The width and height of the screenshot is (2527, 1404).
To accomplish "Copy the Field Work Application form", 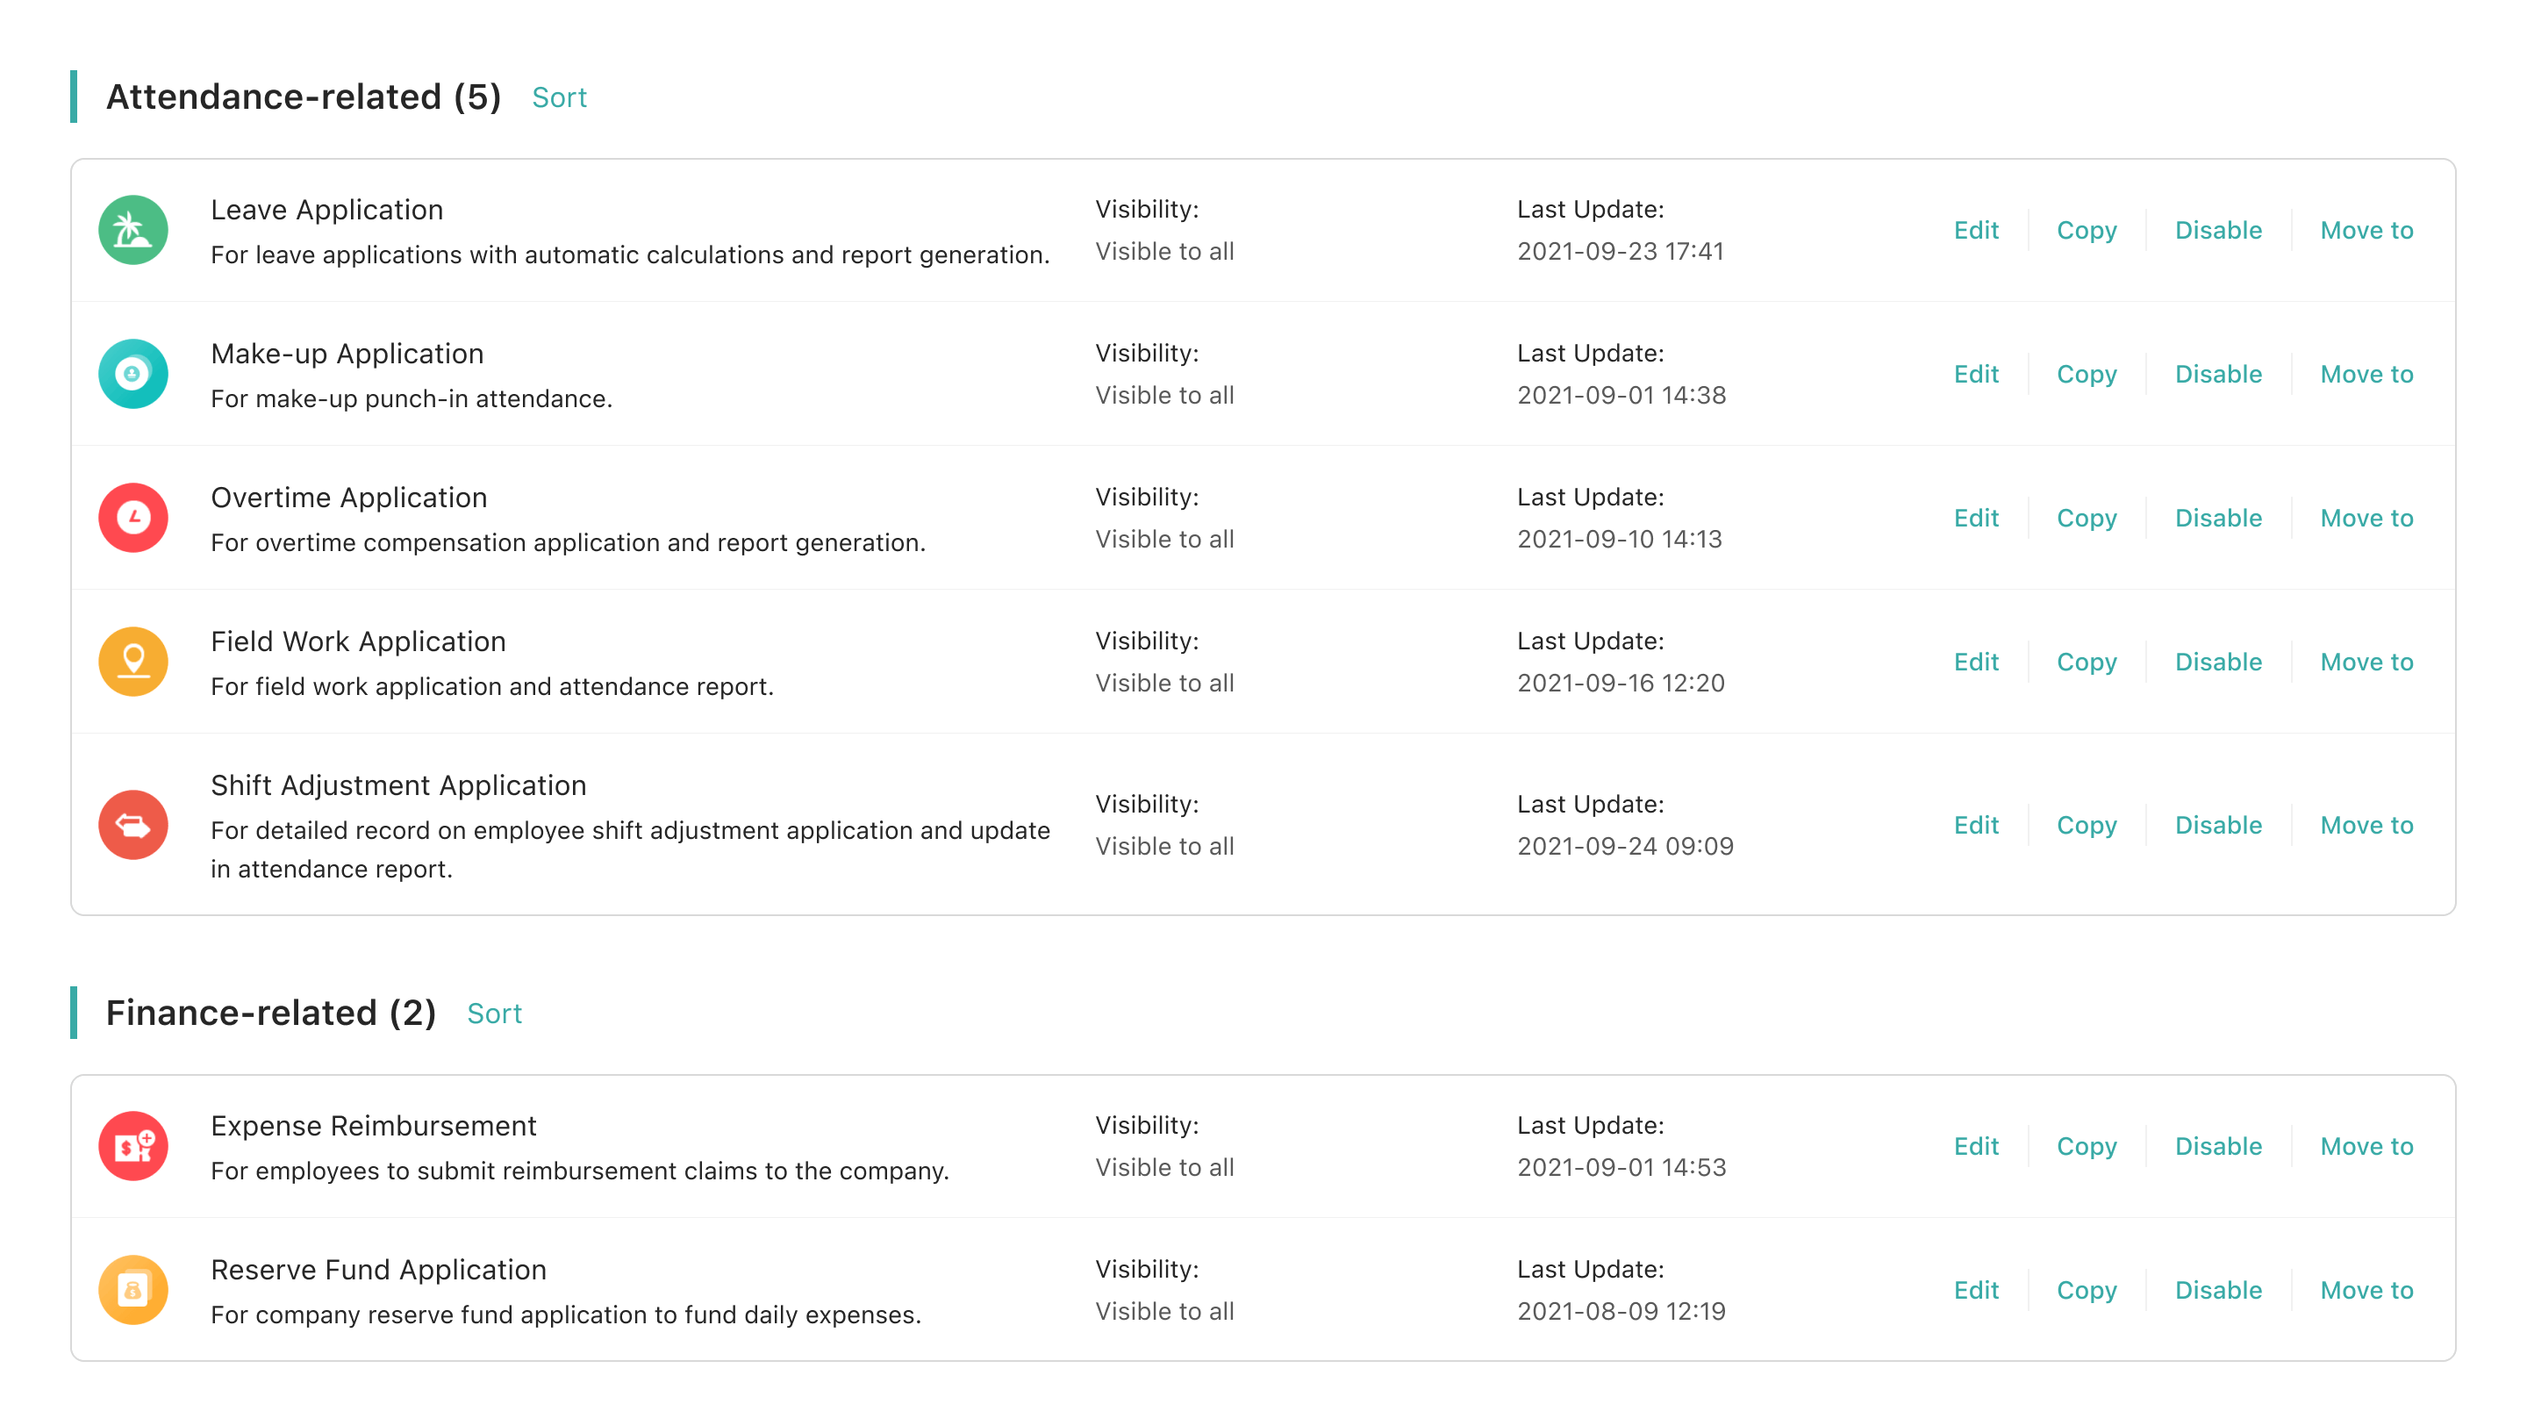I will click(x=2087, y=663).
